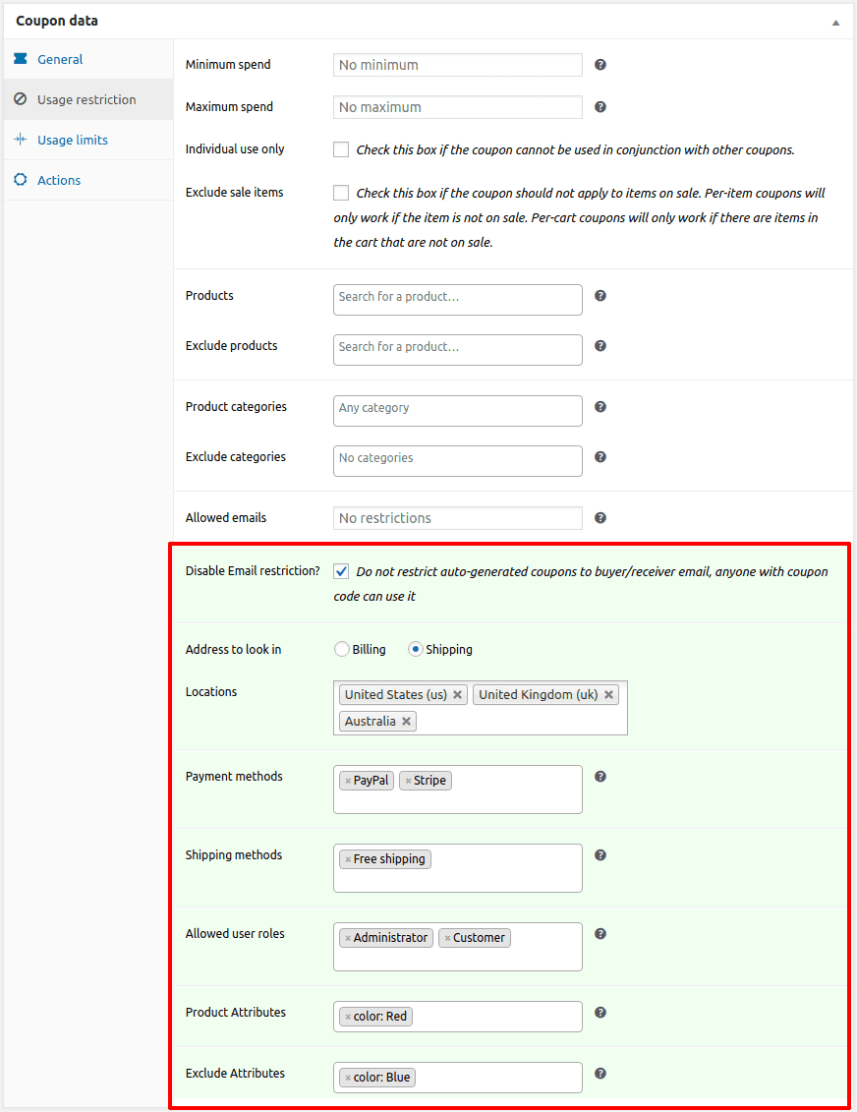Show help for Product Attributes
Image resolution: width=857 pixels, height=1112 pixels.
click(600, 1013)
